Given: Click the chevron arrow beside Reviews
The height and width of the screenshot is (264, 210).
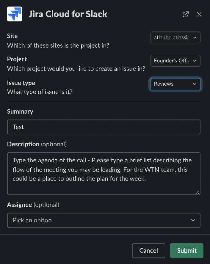Looking at the screenshot, I should coord(195,84).
